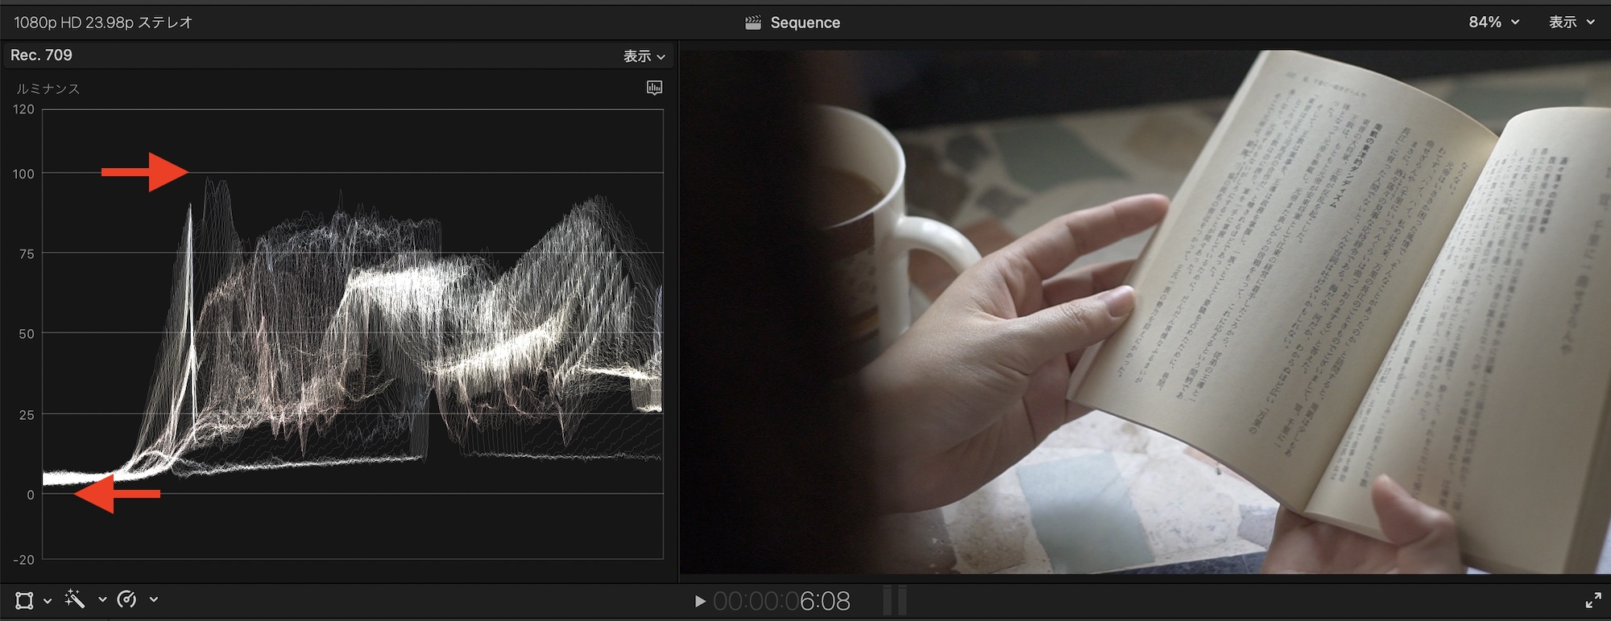The width and height of the screenshot is (1611, 621).
Task: Expand the enhancements wand chevron menu
Action: pos(102,600)
